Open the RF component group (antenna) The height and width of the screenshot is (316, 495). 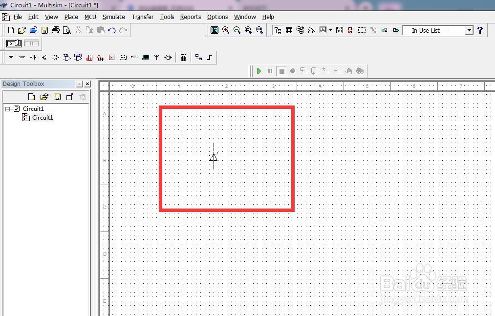tap(156, 57)
